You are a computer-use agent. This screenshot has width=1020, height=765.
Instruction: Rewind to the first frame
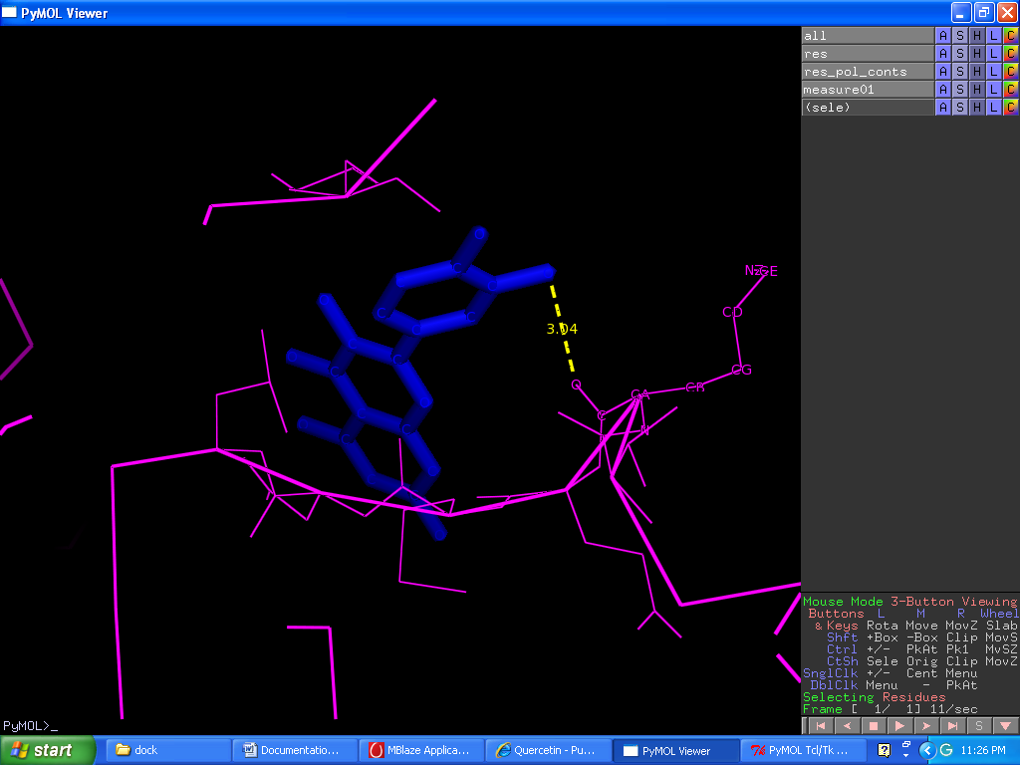point(822,726)
